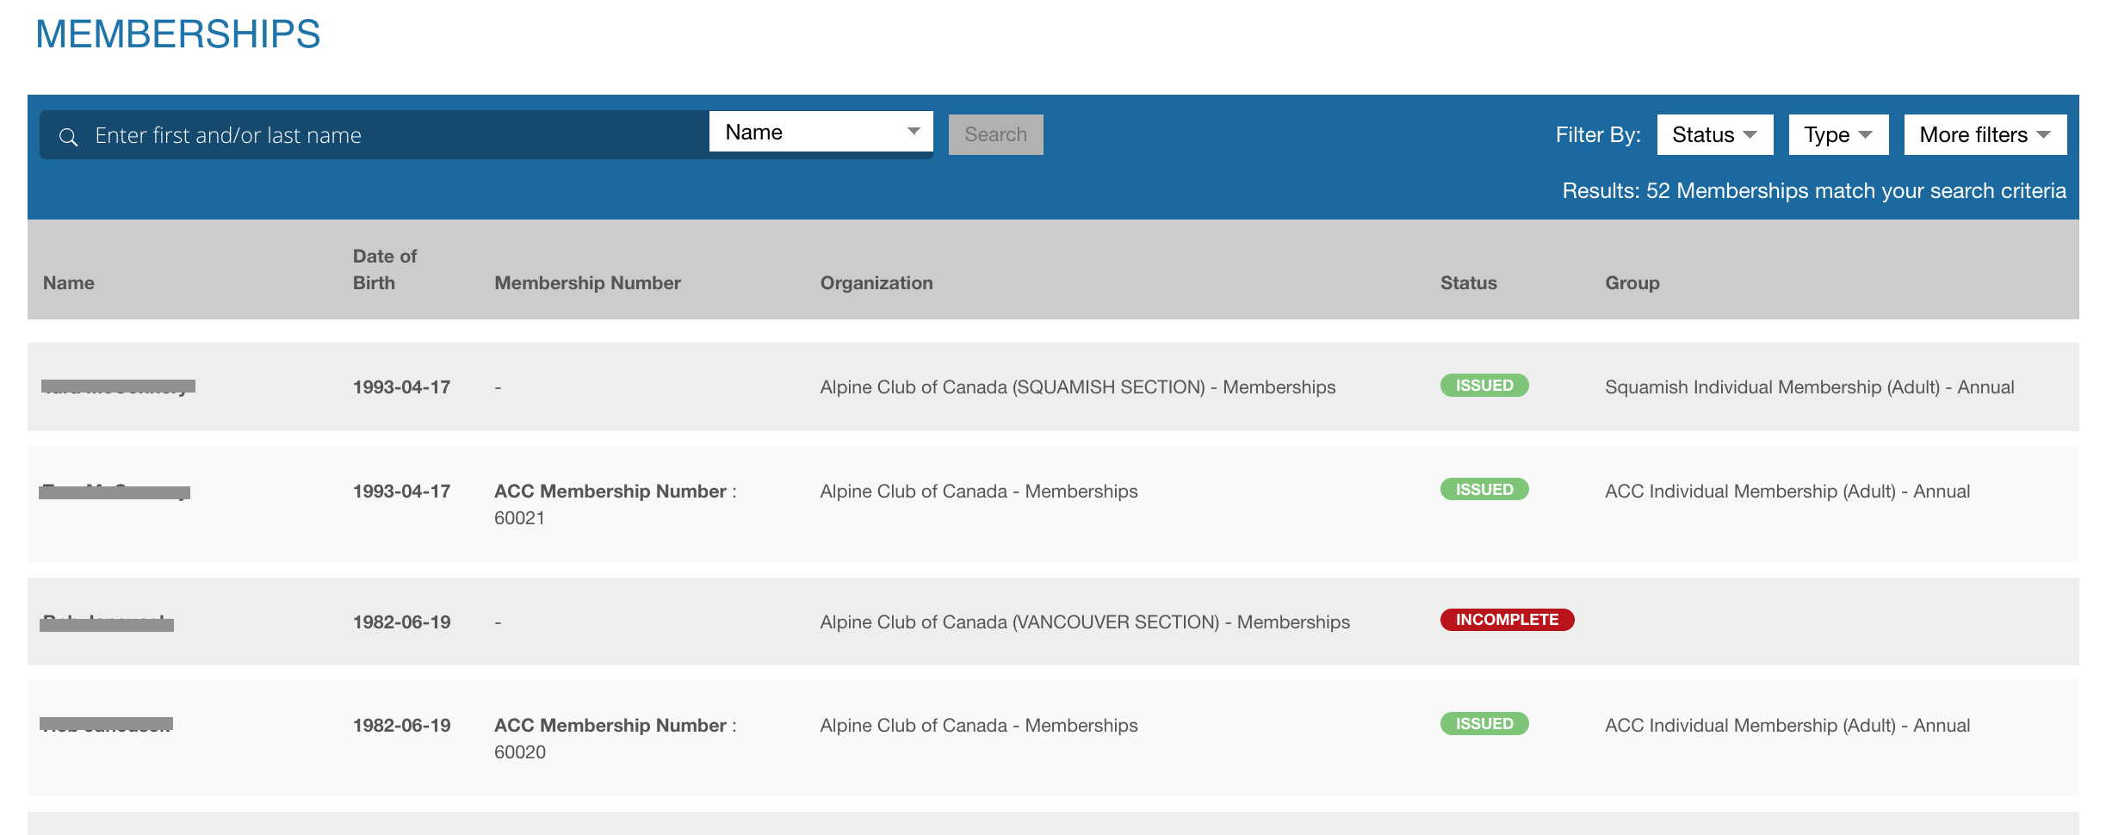
Task: Select the redacted name in Vancouver Section row
Action: click(x=107, y=622)
